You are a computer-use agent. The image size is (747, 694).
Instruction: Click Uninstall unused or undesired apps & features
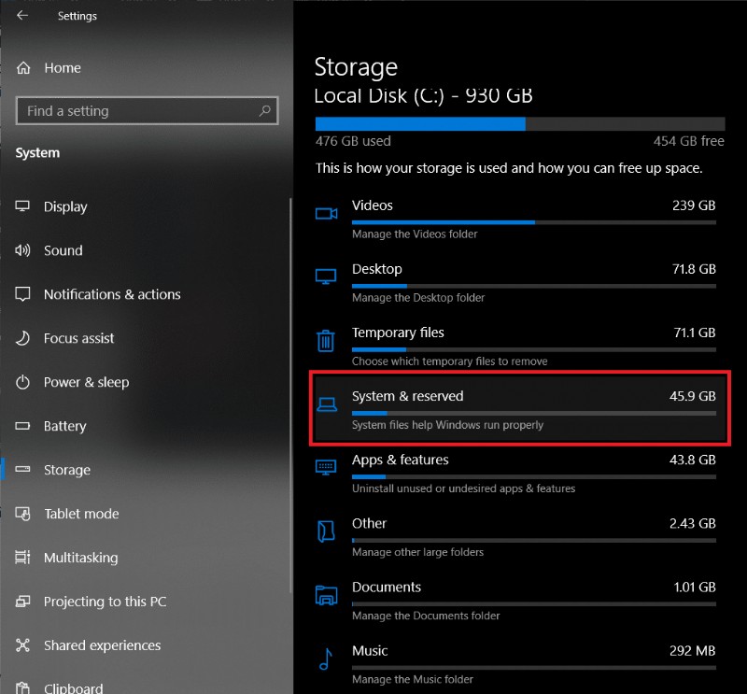461,489
